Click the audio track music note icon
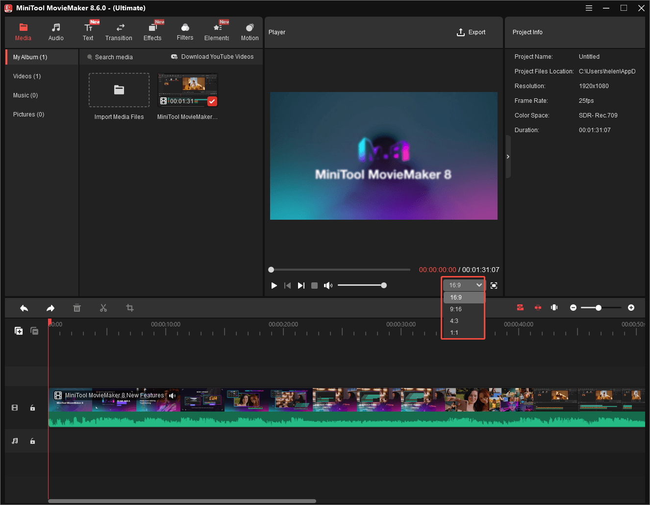 [15, 441]
